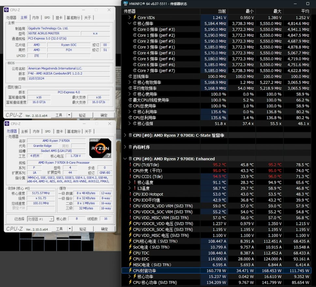Open 处理器 tab in upper CPU-Z window

pos(11,18)
